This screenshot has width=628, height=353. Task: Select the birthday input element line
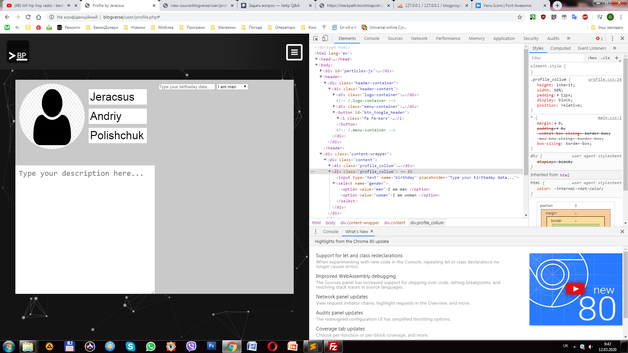pos(427,177)
